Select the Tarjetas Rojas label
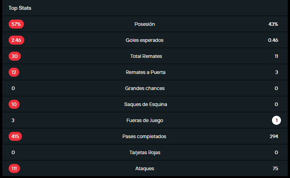Screen dimensions: 290x178 145,153
